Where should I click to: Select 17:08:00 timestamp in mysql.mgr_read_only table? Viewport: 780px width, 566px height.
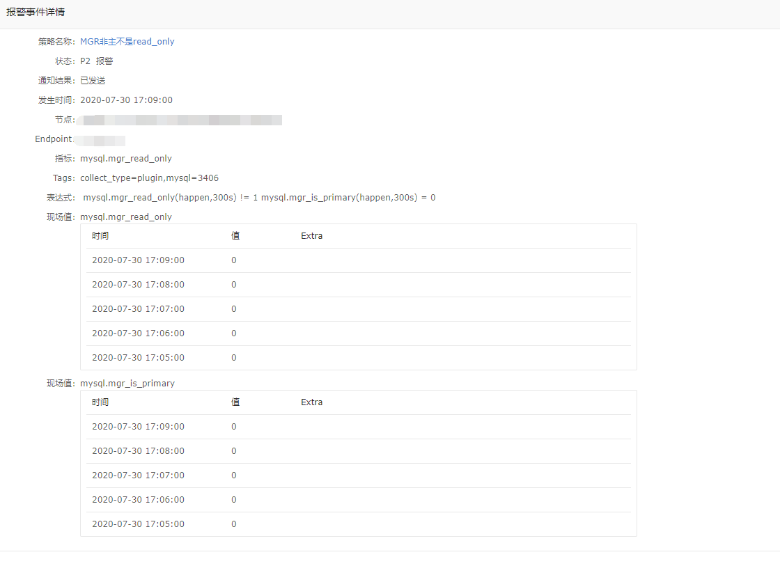pos(139,285)
